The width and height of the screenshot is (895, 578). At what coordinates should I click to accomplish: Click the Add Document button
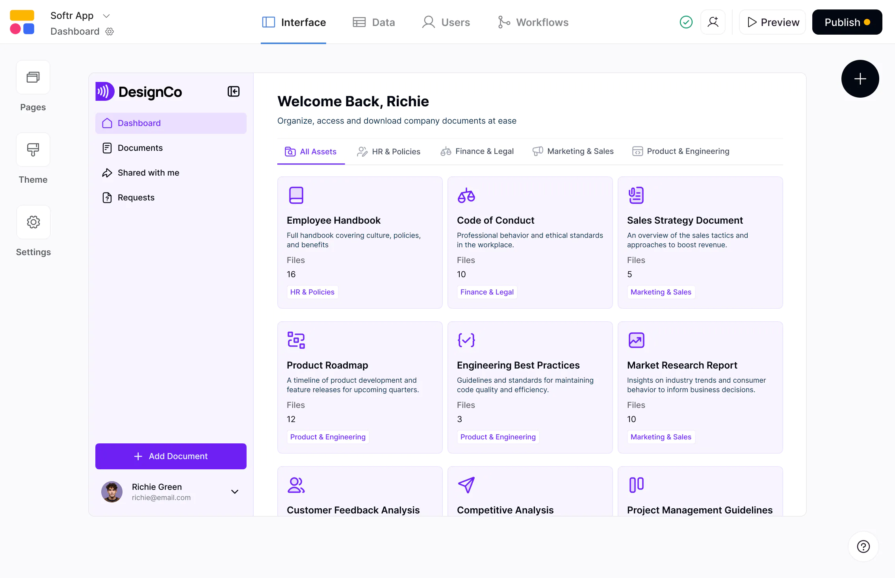point(171,456)
